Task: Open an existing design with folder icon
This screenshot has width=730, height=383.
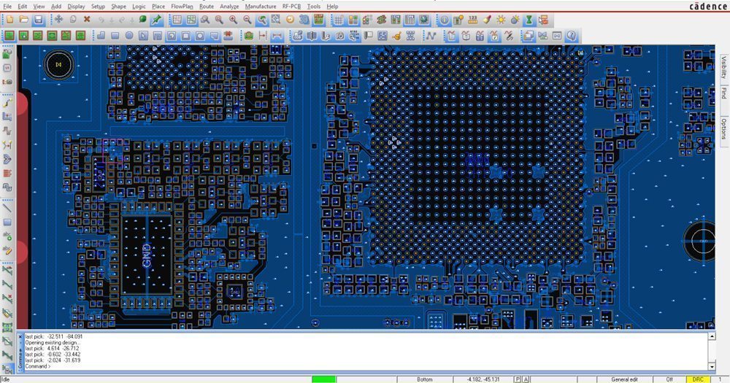Action: tap(24, 20)
